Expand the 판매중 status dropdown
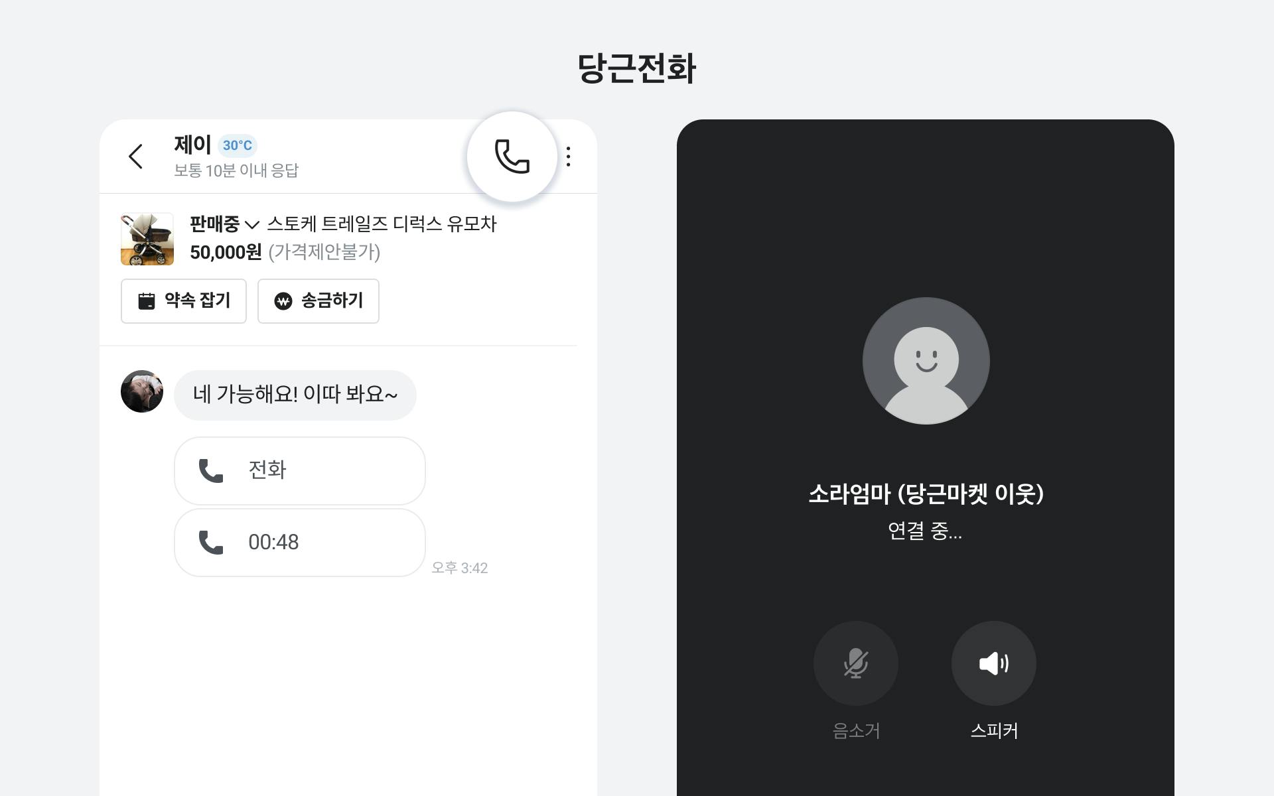The height and width of the screenshot is (796, 1274). 224,224
